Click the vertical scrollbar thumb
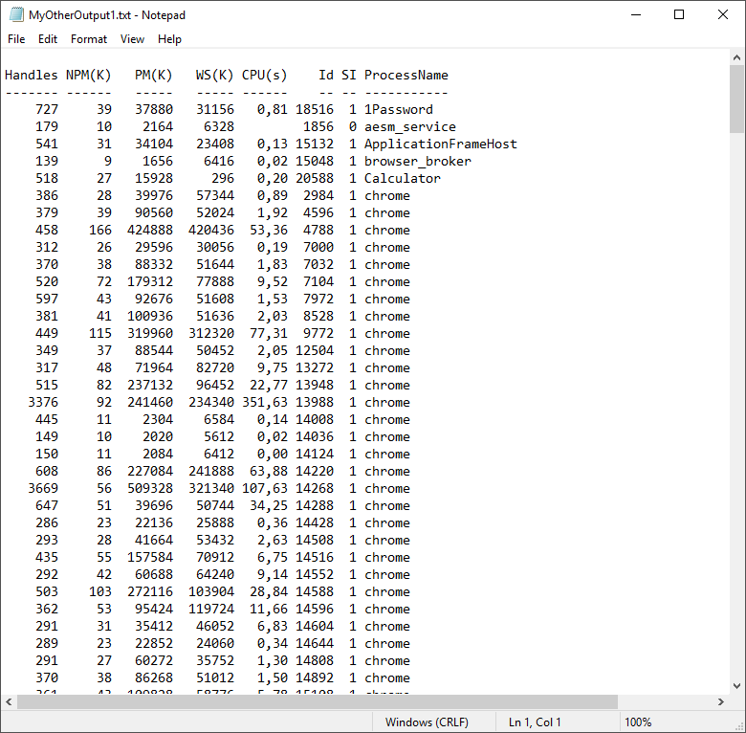The image size is (746, 733). 737,100
